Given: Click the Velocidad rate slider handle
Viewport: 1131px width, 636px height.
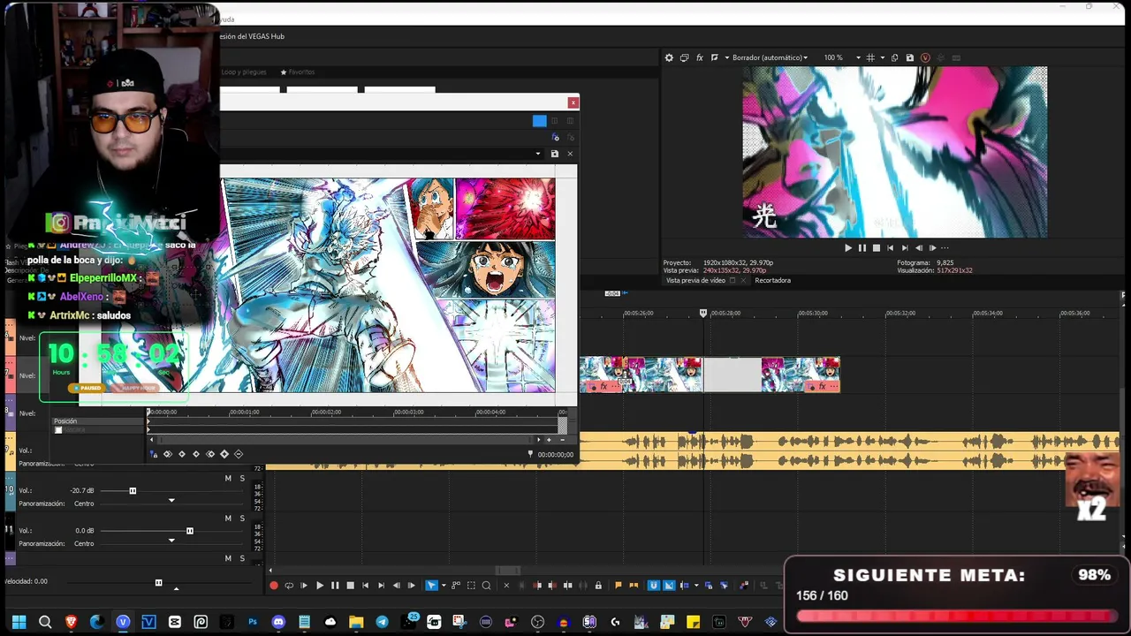Looking at the screenshot, I should 158,582.
